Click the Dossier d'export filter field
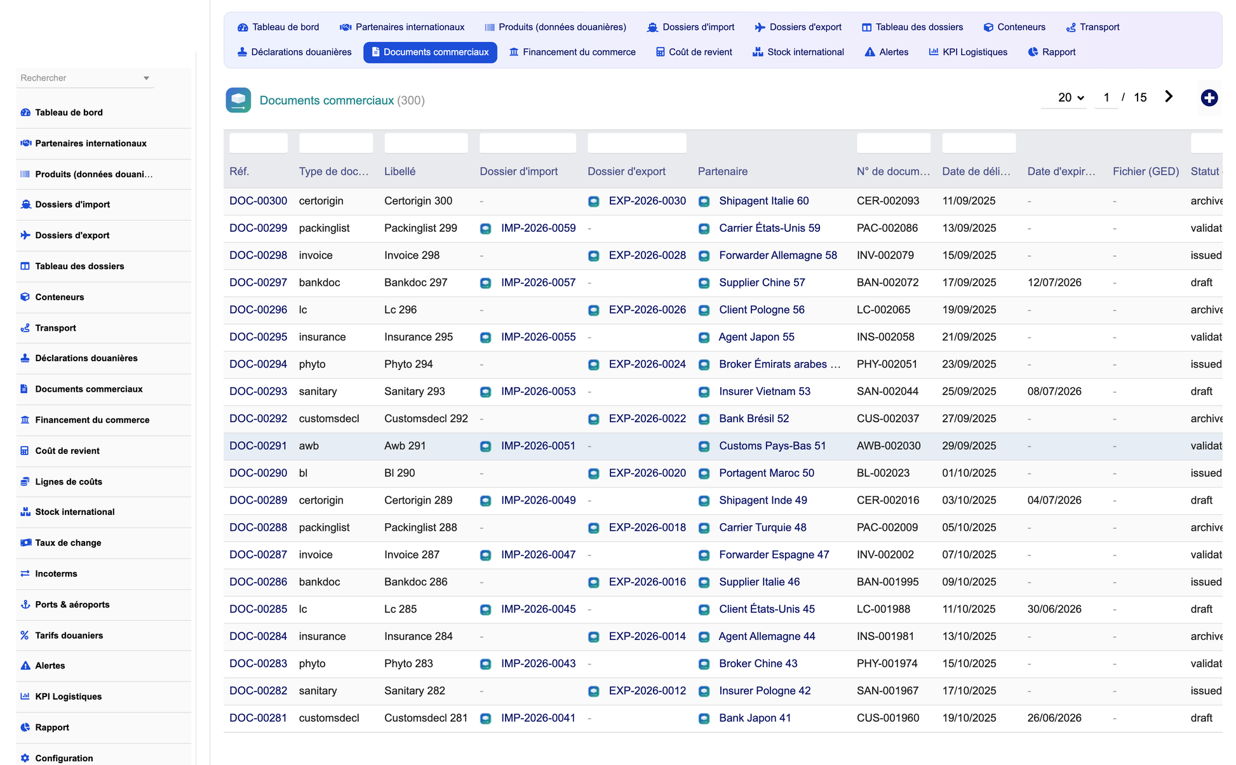Viewport: 1236px width, 765px height. click(637, 143)
